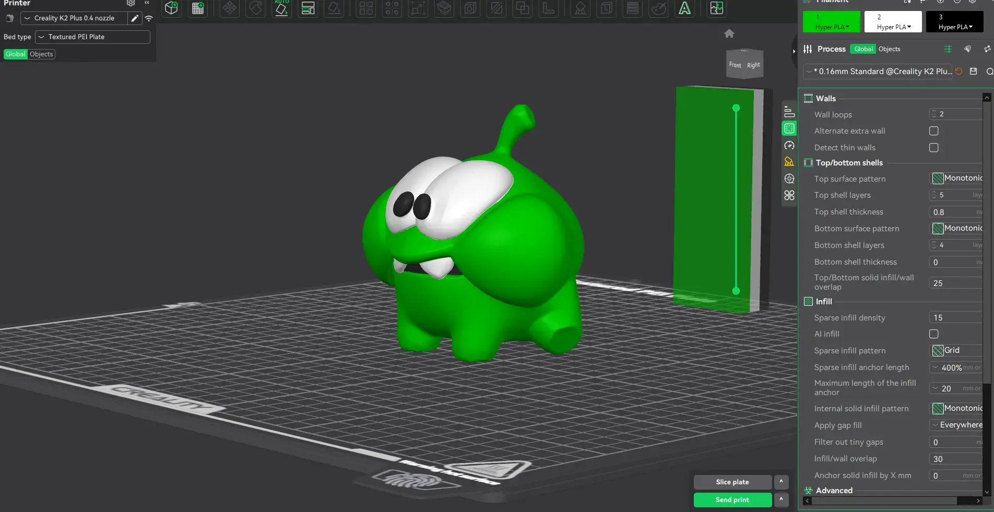Click the Send print button
Screen dimensions: 994x512
click(732, 500)
